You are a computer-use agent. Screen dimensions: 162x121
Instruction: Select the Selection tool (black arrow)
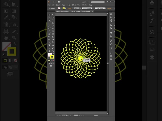[x=49, y=15]
